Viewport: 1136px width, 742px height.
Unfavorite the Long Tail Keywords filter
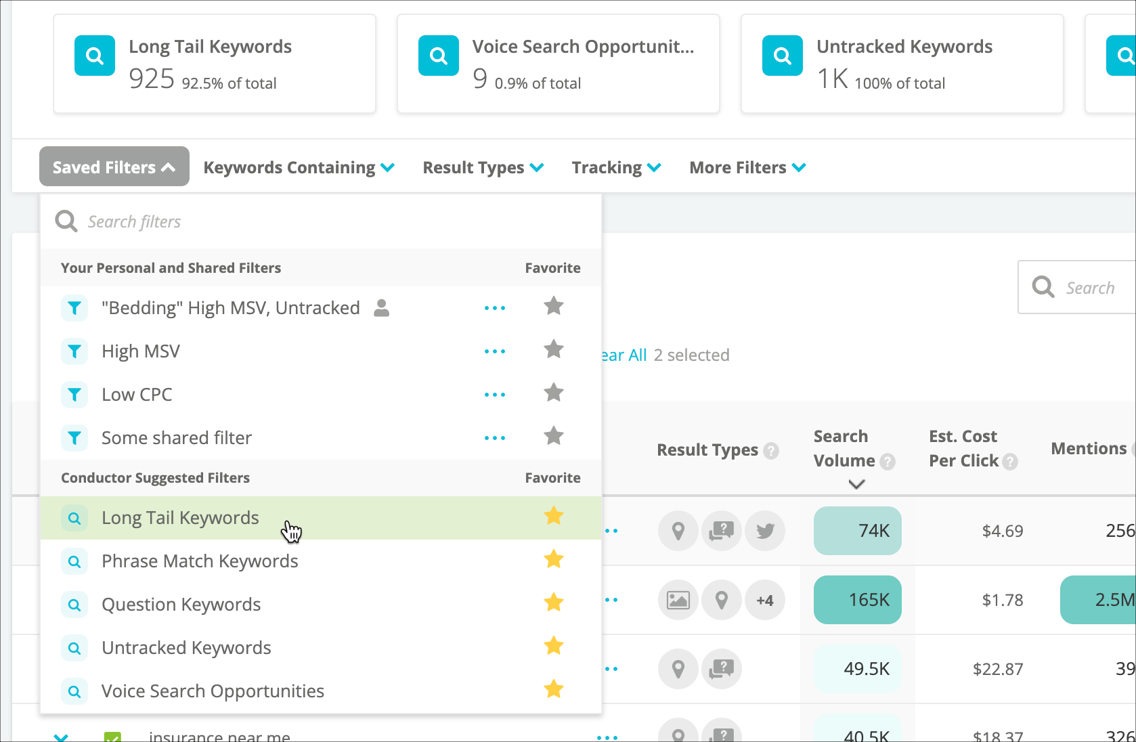[x=554, y=516]
